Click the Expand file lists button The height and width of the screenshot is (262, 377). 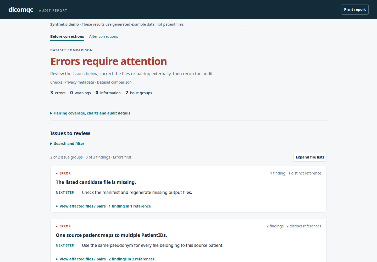click(310, 157)
